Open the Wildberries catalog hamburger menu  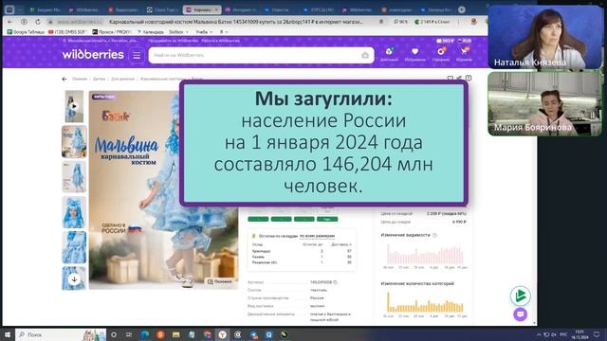pos(137,55)
